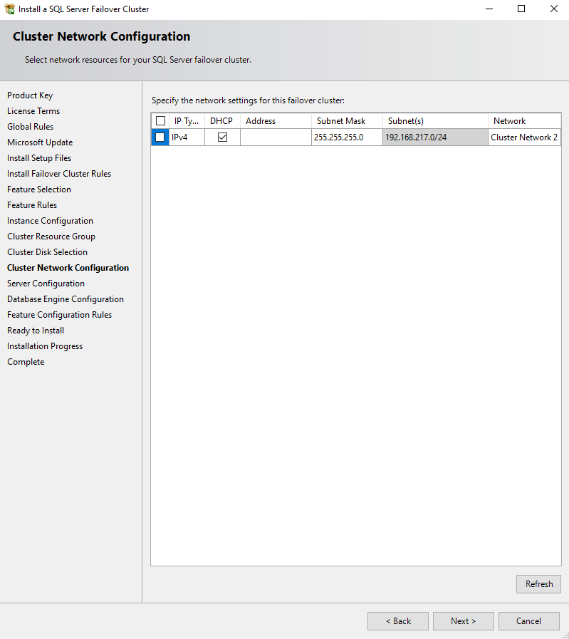Click the Refresh button
Image resolution: width=569 pixels, height=639 pixels.
coord(538,584)
